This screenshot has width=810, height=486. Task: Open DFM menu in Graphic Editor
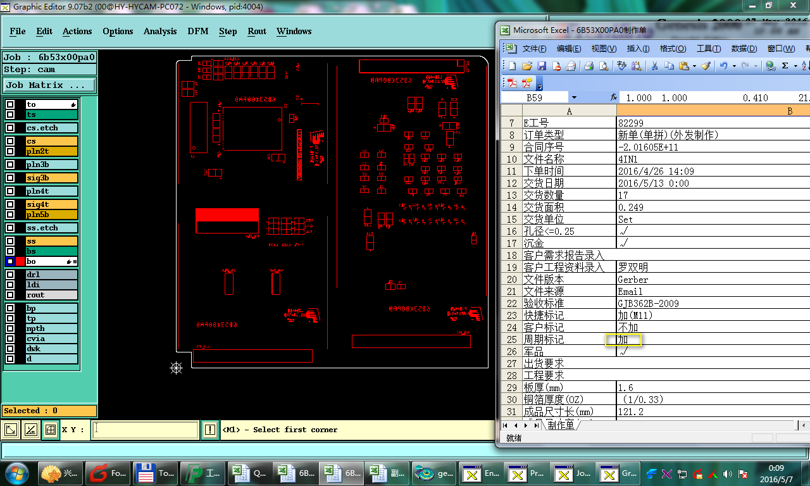point(198,31)
